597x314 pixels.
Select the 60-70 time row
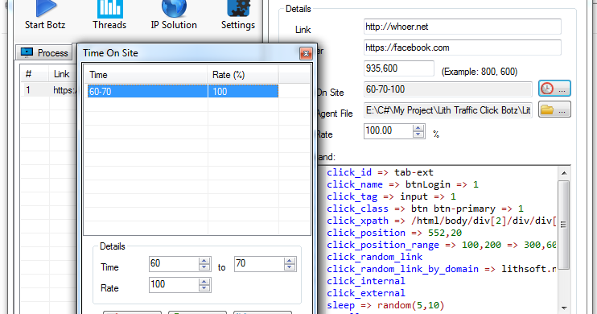point(183,92)
